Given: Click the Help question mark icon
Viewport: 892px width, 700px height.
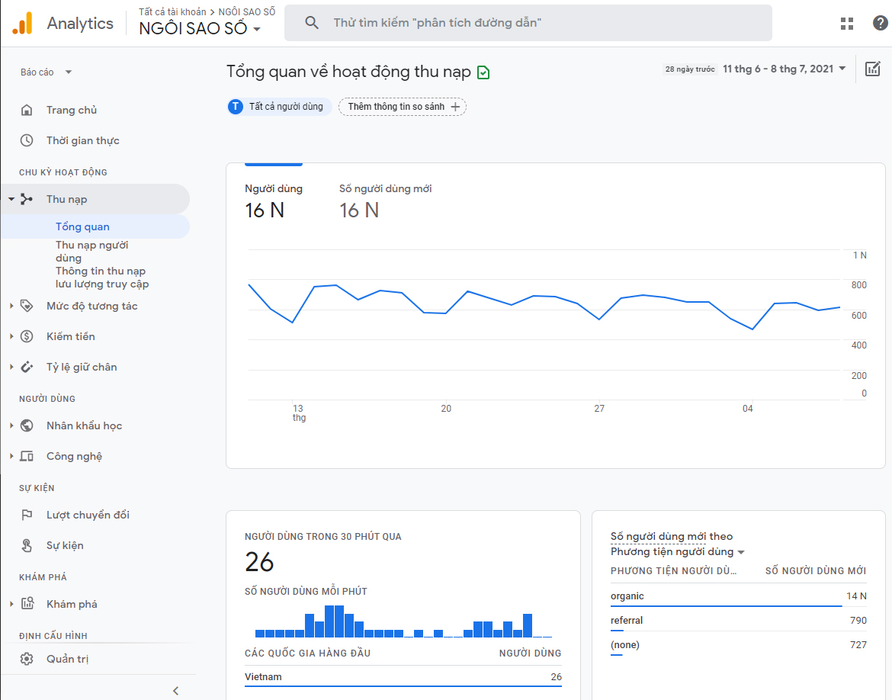Looking at the screenshot, I should pos(880,23).
